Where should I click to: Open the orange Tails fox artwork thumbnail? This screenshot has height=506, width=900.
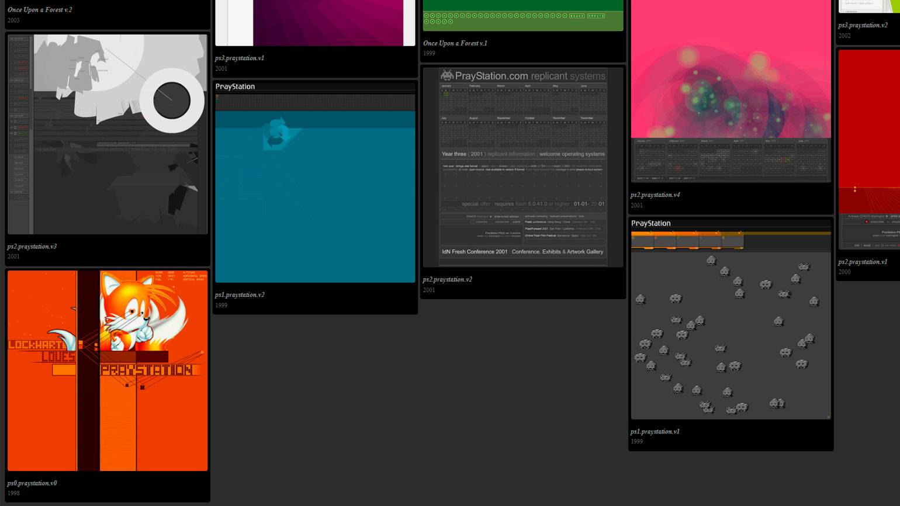[x=108, y=370]
